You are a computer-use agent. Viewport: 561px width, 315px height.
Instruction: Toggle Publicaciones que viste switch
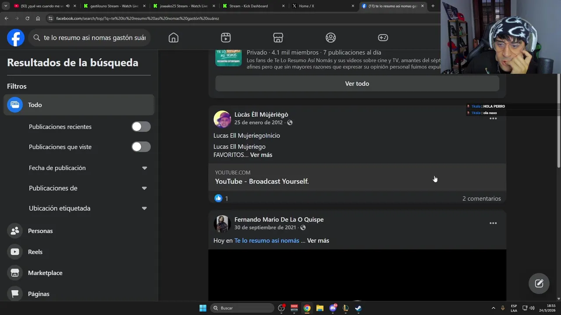coord(141,147)
